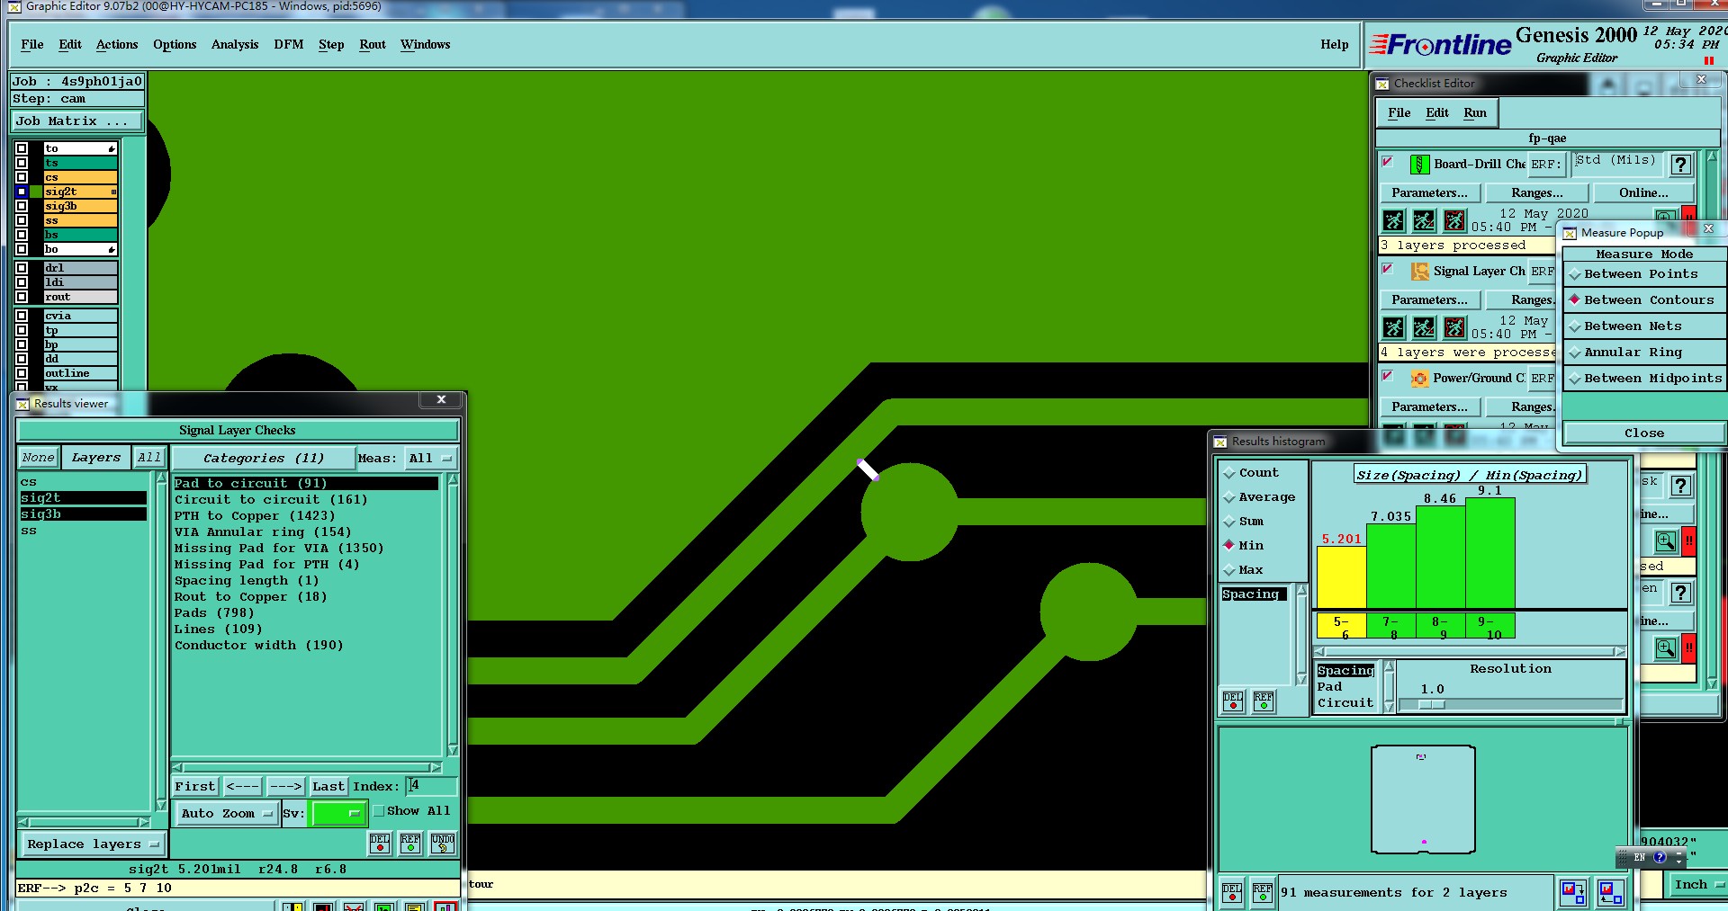Click yellow 5-6 histogram bar
The width and height of the screenshot is (1728, 911).
click(1341, 577)
